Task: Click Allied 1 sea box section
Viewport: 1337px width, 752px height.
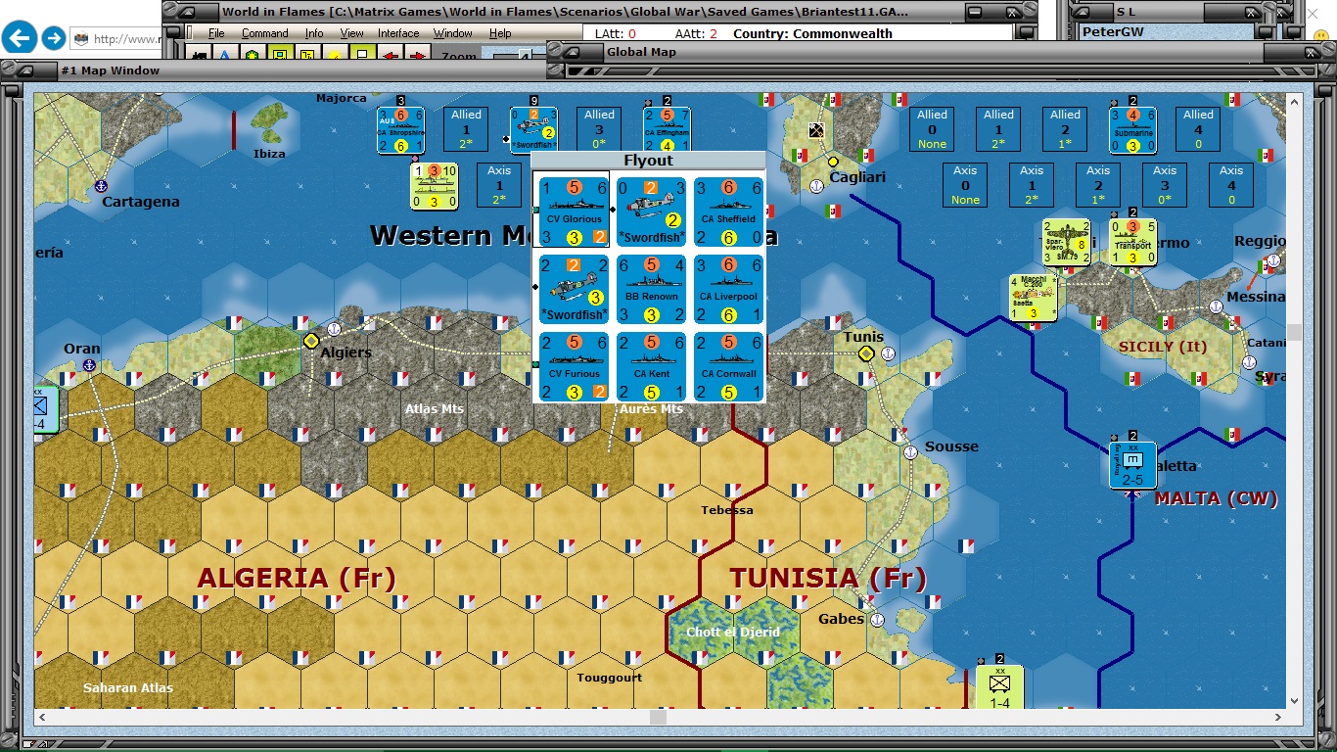Action: click(x=467, y=130)
